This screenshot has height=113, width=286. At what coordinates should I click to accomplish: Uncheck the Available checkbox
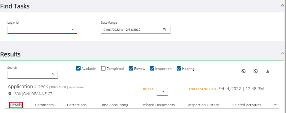click(78, 68)
